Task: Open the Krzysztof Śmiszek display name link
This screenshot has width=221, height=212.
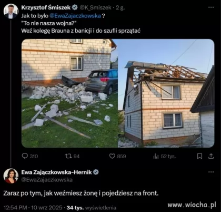Action: [x=46, y=7]
